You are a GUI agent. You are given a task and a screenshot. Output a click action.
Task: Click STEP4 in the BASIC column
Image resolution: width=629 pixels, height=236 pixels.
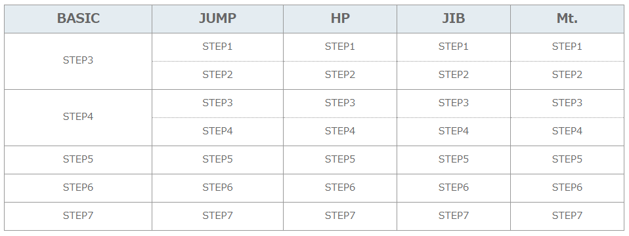tap(78, 117)
